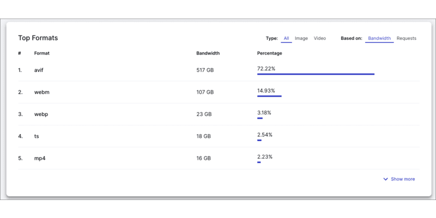Click the Bandwidth column header
This screenshot has height=218, width=436.
pos(208,53)
